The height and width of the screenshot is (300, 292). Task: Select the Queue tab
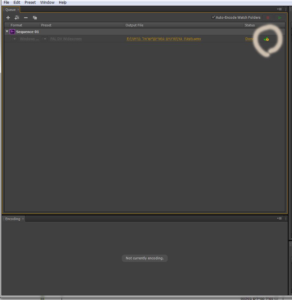pyautogui.click(x=10, y=10)
